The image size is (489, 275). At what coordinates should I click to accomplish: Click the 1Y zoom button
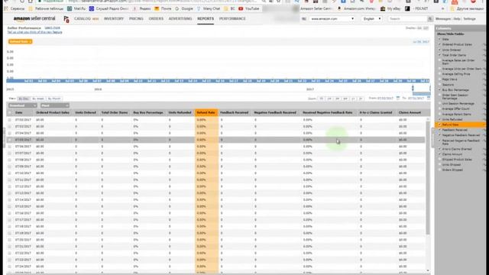tap(353, 99)
